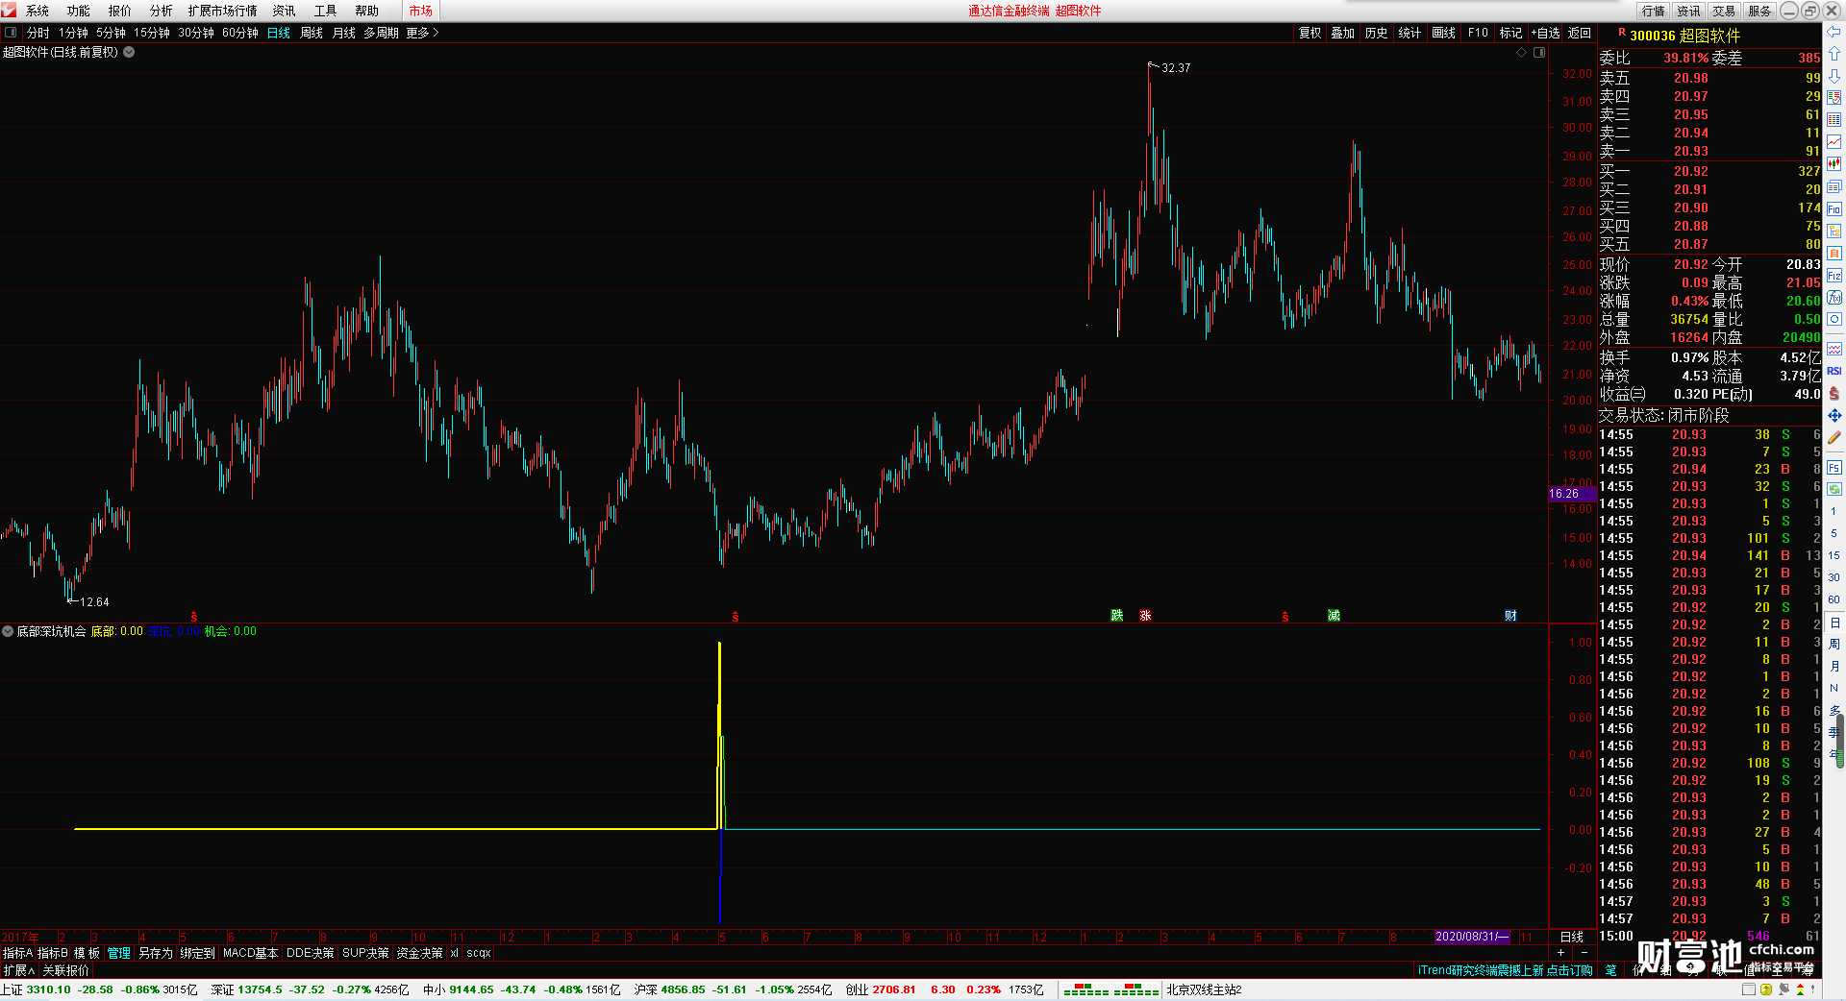Viewport: 1846px width, 1001px height.
Task: Click the back arrow icon in right sidebar
Action: click(1834, 32)
